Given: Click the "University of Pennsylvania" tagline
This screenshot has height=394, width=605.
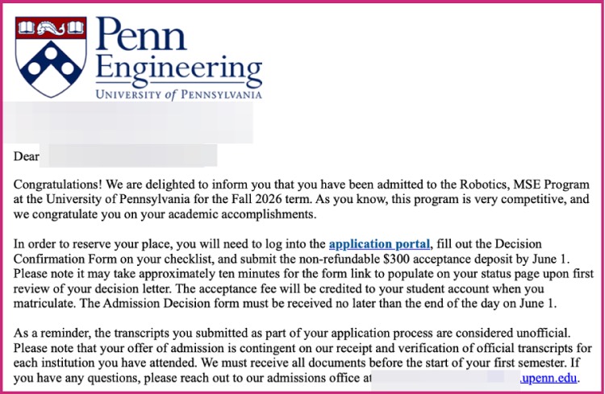Looking at the screenshot, I should coord(178,94).
